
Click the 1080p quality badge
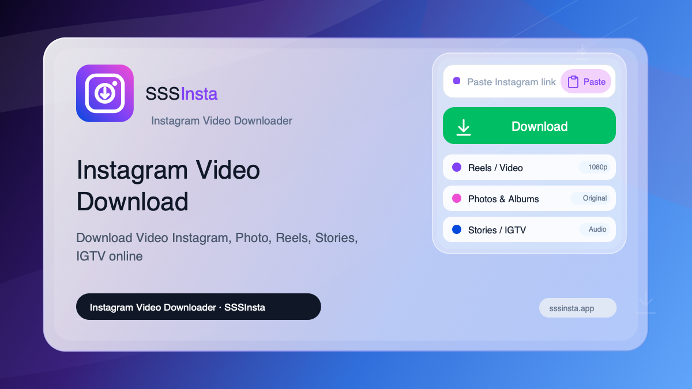(x=595, y=167)
